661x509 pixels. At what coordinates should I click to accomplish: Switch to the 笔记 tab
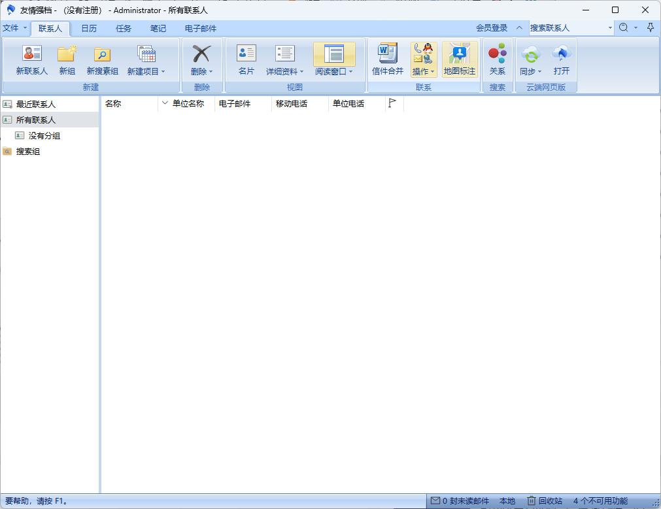(x=158, y=29)
